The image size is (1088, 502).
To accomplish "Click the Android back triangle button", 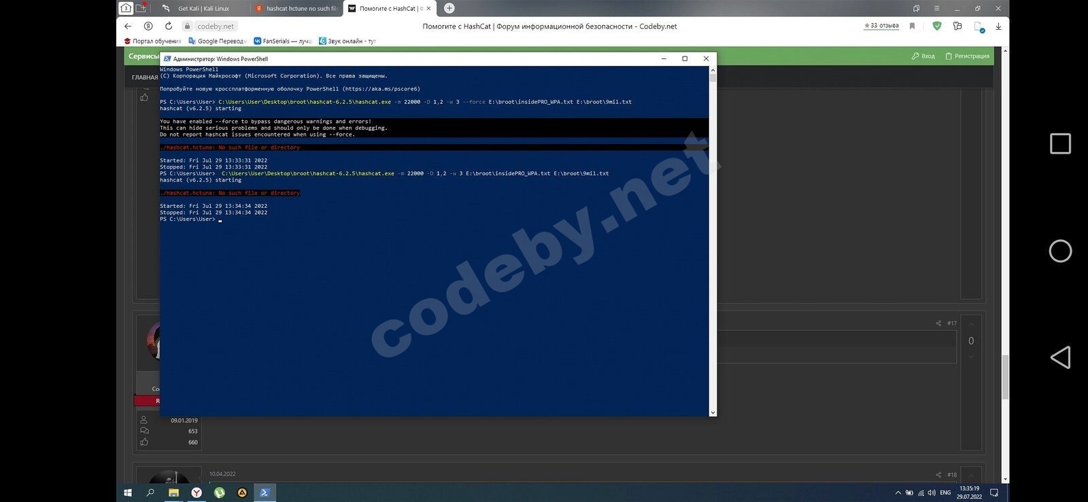I will (x=1060, y=358).
